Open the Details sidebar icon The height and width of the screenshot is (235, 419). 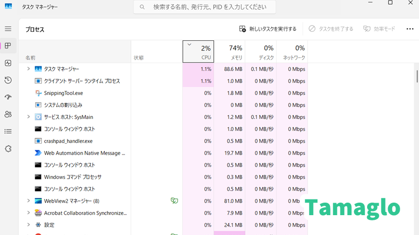coord(8,131)
